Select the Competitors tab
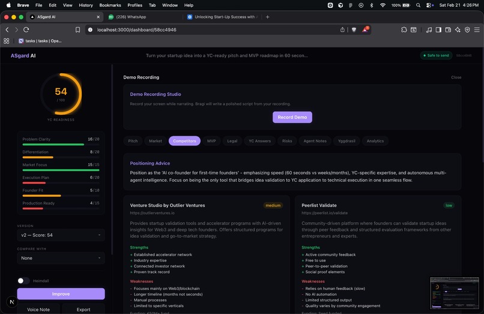 click(184, 141)
